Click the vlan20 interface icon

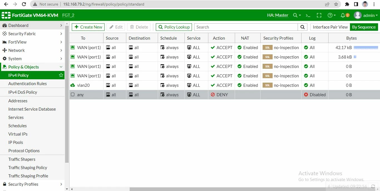pyautogui.click(x=73, y=85)
